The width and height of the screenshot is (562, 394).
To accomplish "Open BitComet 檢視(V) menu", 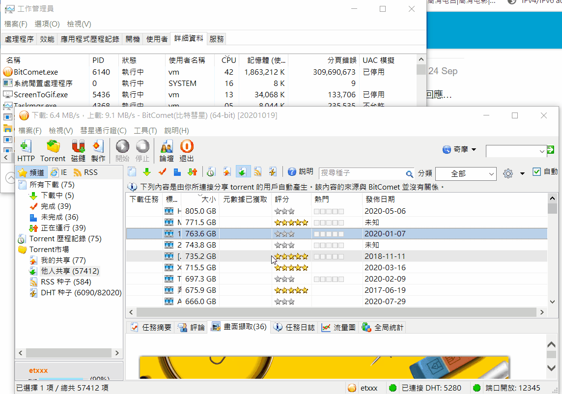I will click(x=60, y=131).
